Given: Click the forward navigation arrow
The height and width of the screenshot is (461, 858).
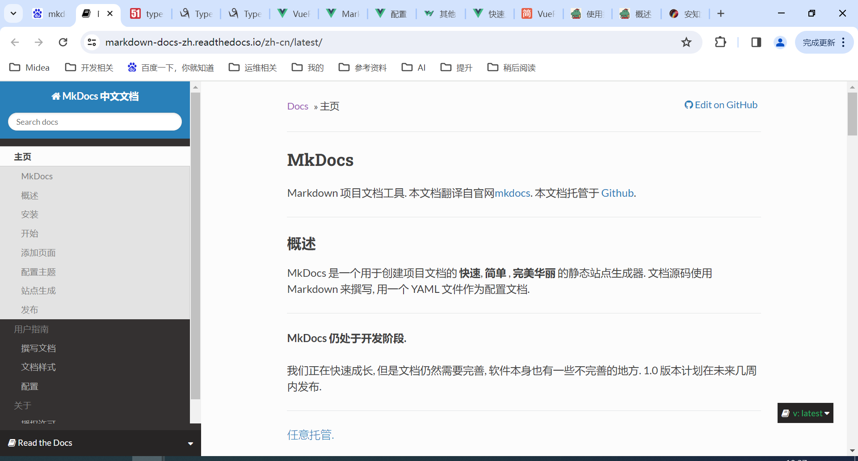Looking at the screenshot, I should click(39, 42).
